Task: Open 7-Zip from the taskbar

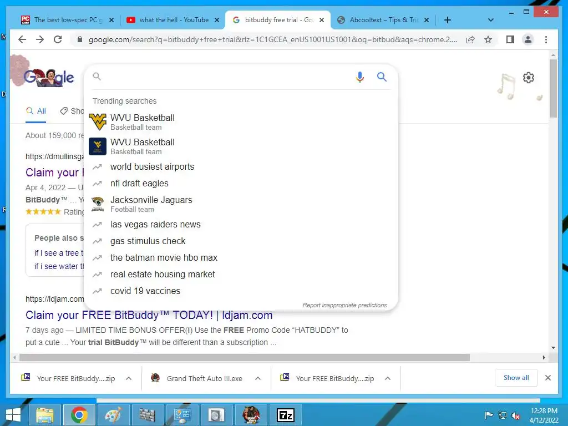Action: pyautogui.click(x=285, y=415)
